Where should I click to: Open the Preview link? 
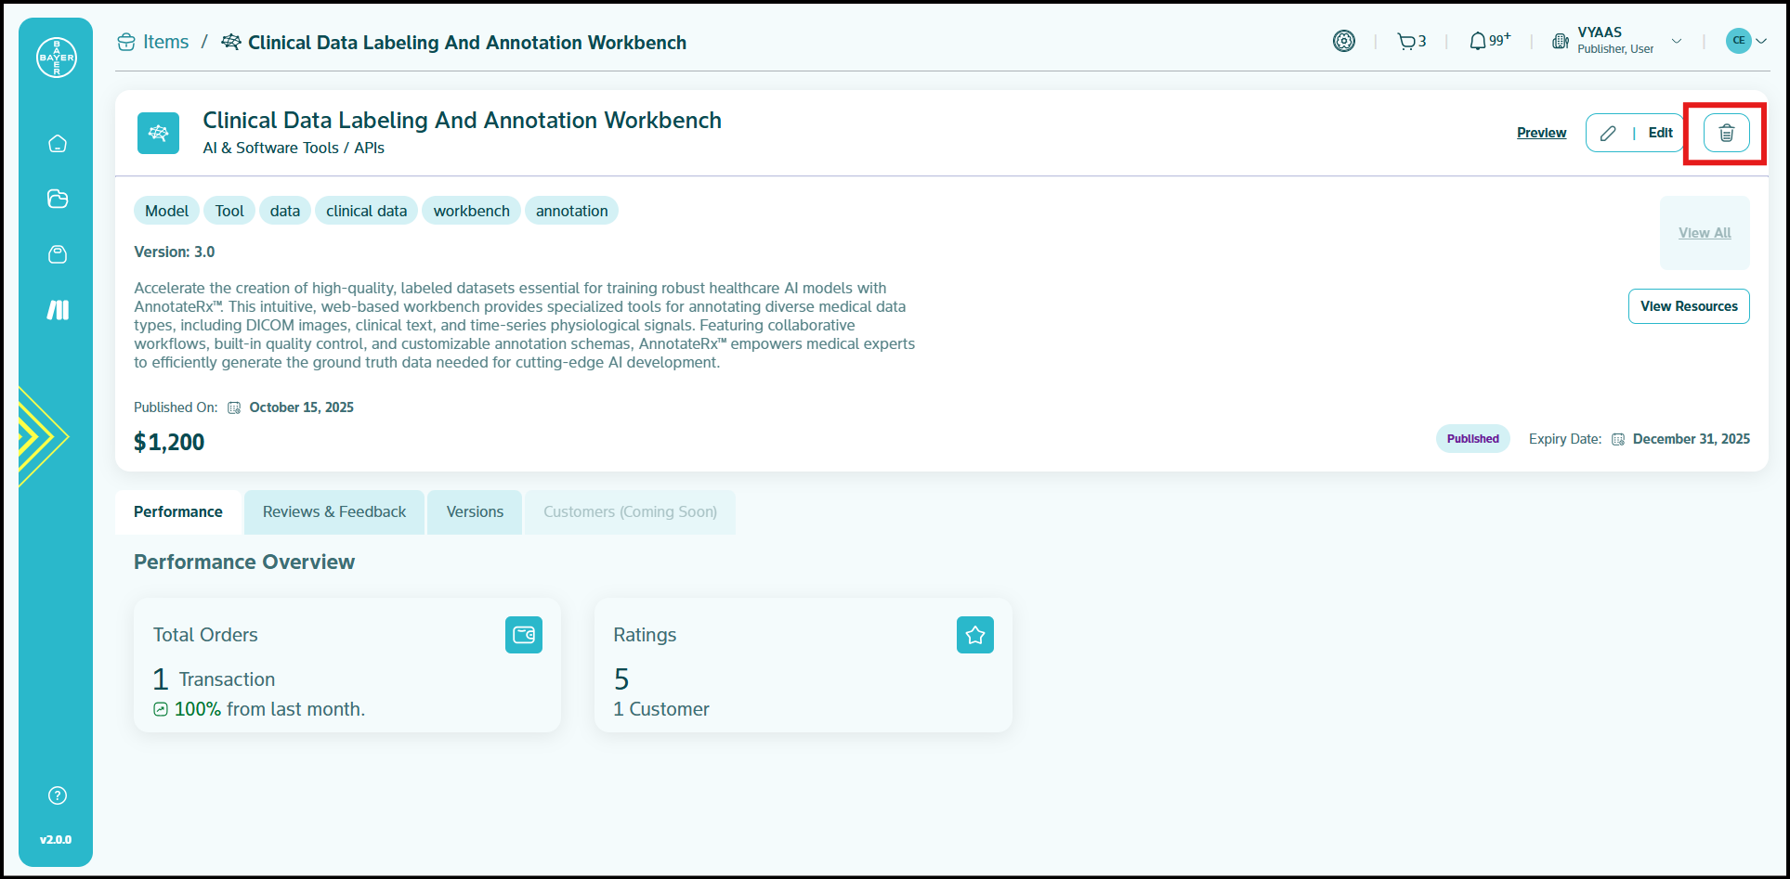[1541, 133]
